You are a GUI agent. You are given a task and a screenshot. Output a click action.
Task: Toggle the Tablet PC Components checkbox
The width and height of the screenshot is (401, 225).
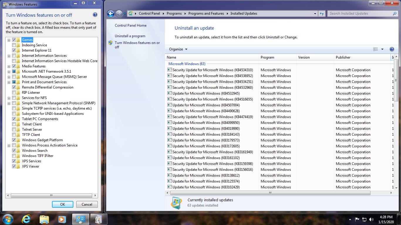point(14,119)
